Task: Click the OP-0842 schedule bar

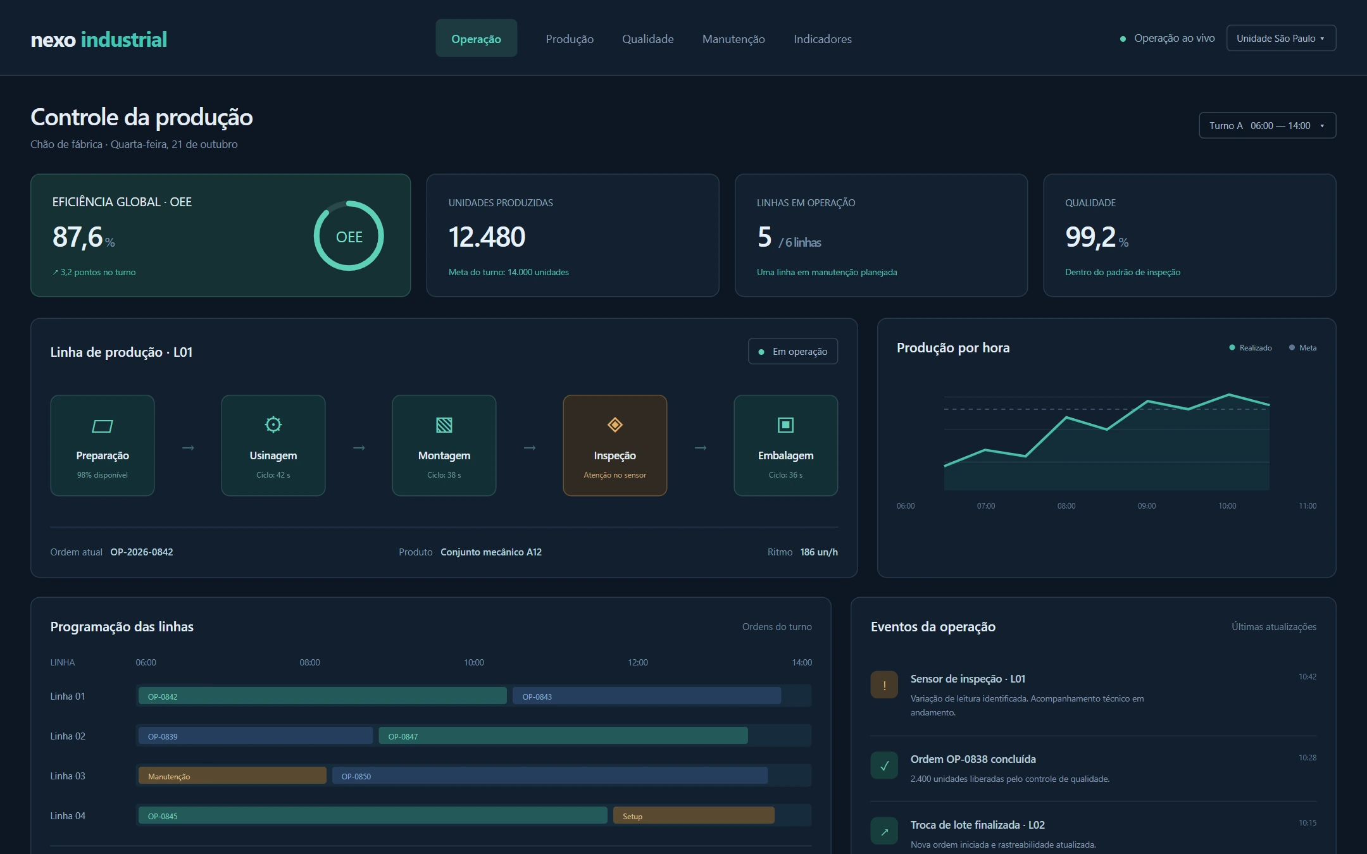Action: [323, 696]
